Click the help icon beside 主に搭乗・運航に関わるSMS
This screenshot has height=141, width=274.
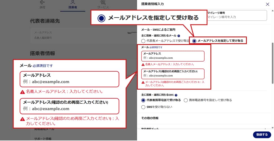pyautogui.click(x=176, y=95)
